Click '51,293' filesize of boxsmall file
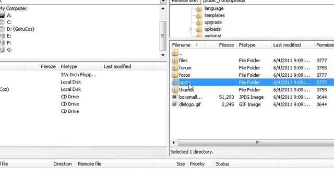This screenshot has width=334, height=188. 226,97
